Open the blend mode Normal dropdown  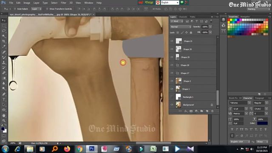pyautogui.click(x=181, y=27)
